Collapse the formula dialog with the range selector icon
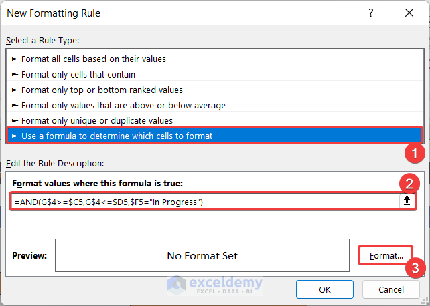The width and height of the screenshot is (430, 306). coord(406,201)
